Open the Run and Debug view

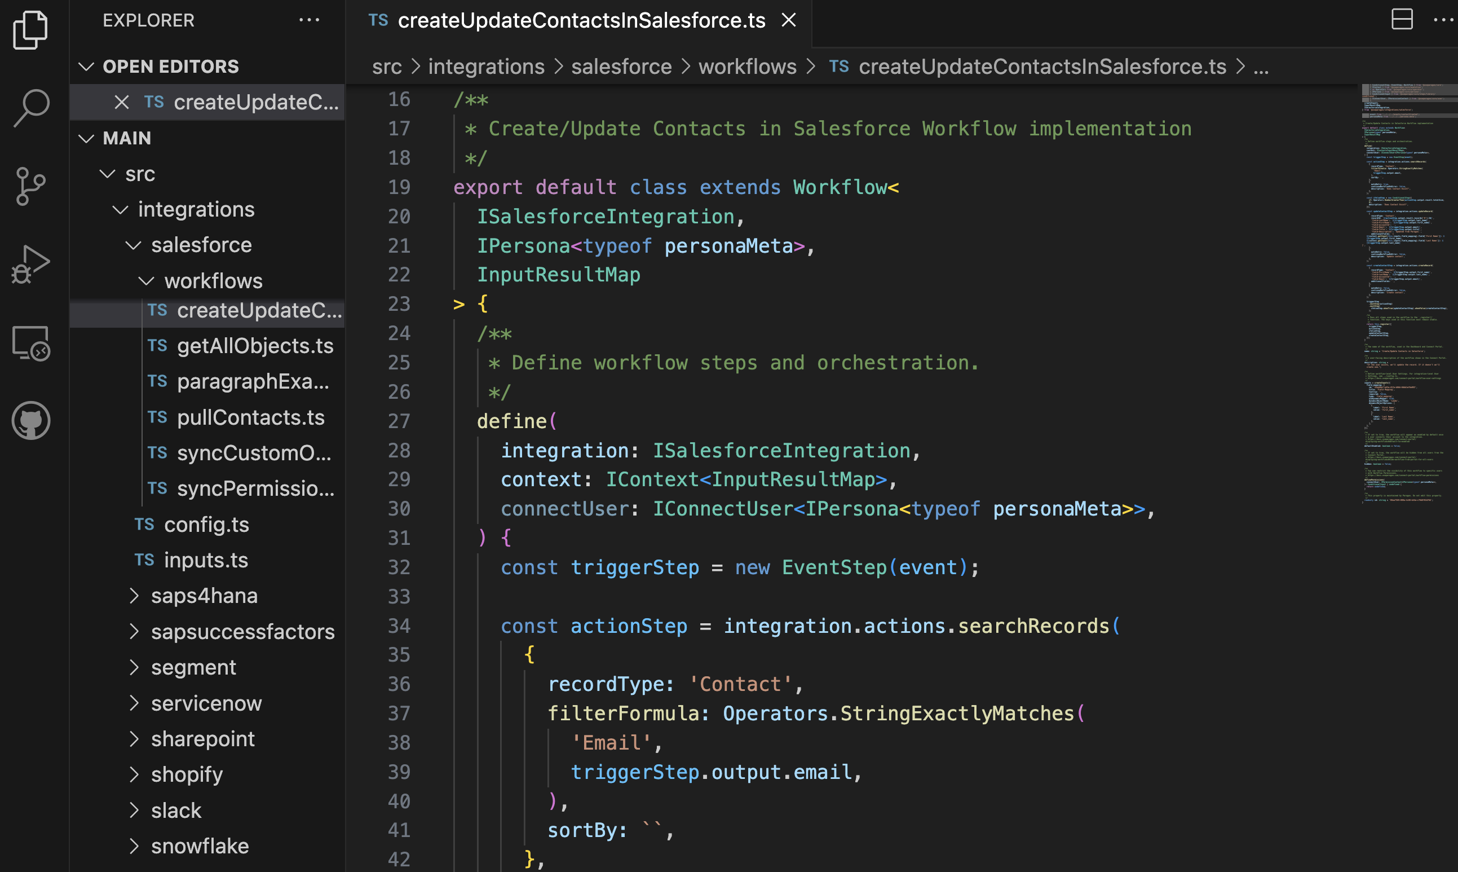pos(30,265)
